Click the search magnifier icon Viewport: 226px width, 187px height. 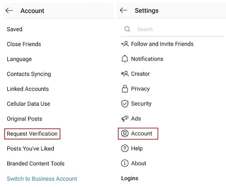coord(127,29)
